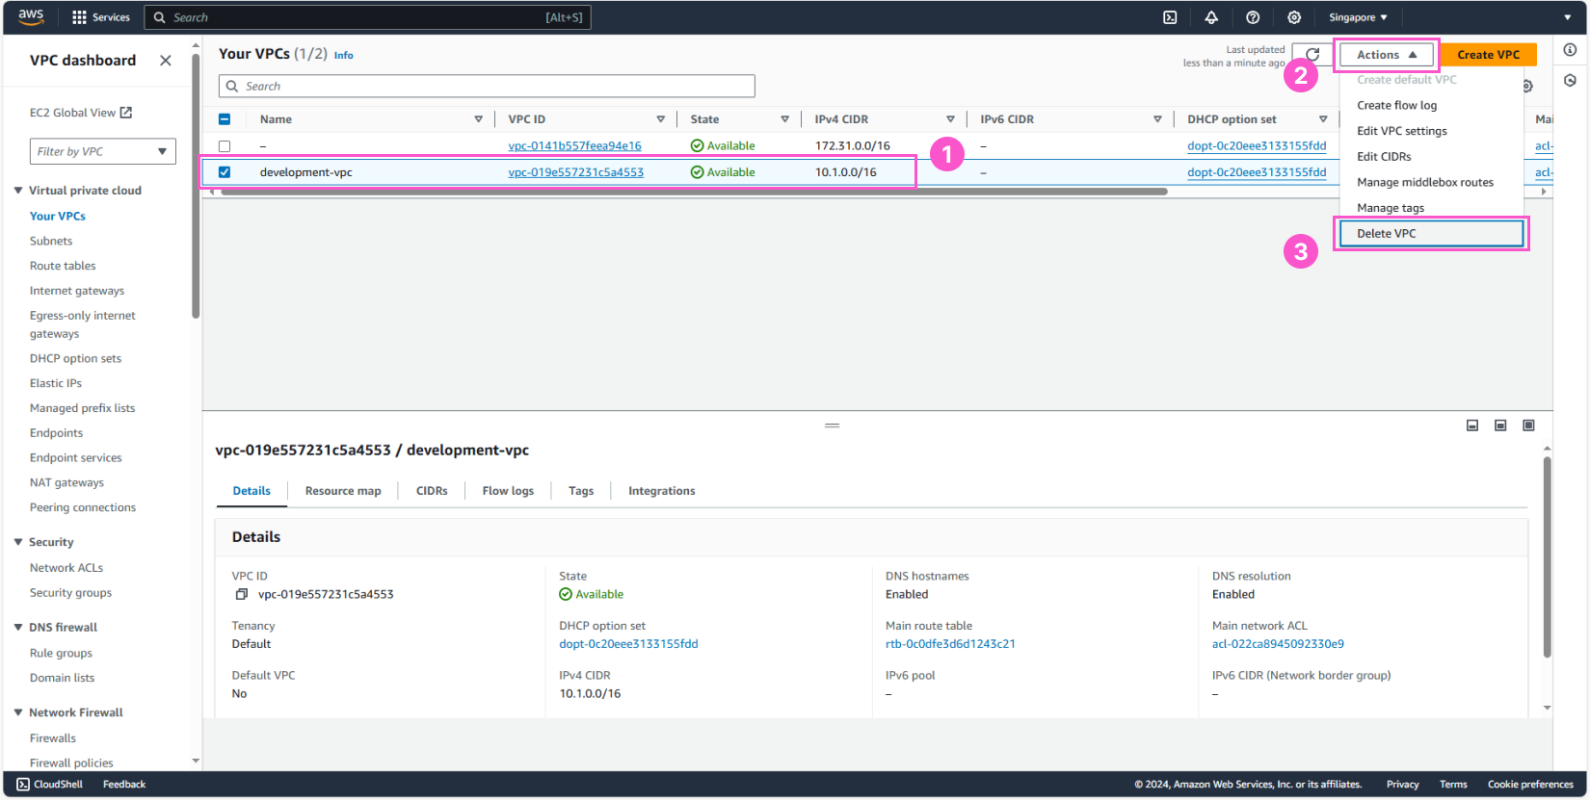Viewport: 1590px width, 801px height.
Task: Toggle the select-all header checkbox
Action: point(225,119)
